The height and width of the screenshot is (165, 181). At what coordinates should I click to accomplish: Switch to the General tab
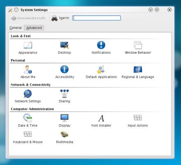(15, 28)
